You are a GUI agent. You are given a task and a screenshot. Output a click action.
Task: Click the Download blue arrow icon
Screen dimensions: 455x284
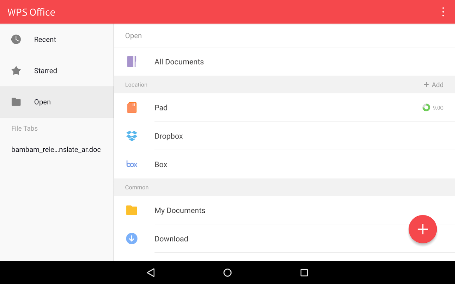tap(132, 239)
